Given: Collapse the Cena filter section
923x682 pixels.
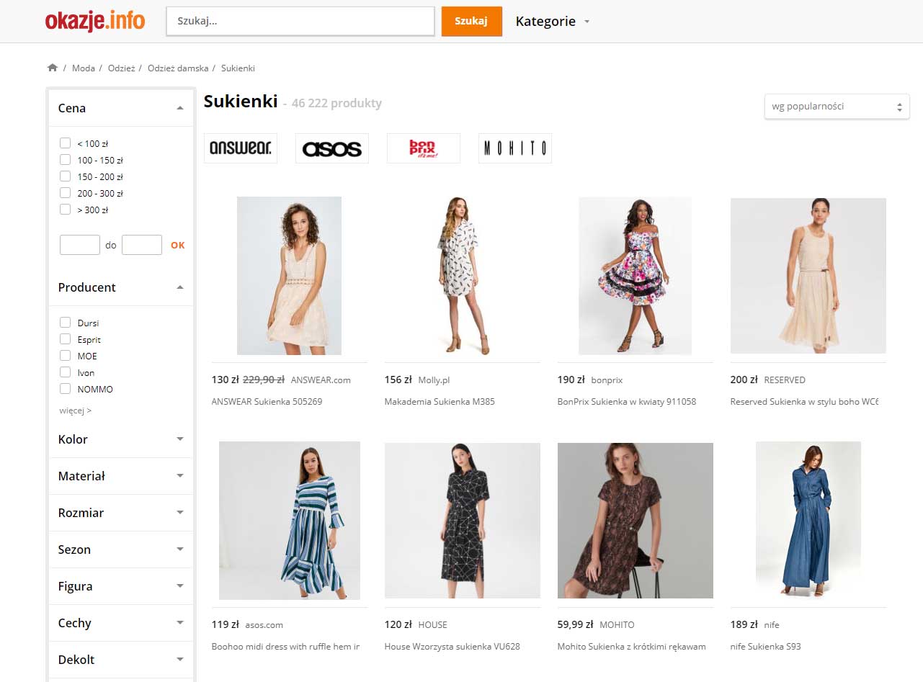Looking at the screenshot, I should (180, 108).
